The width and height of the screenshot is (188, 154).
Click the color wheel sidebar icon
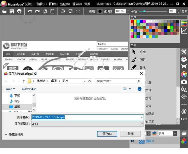tap(184, 74)
